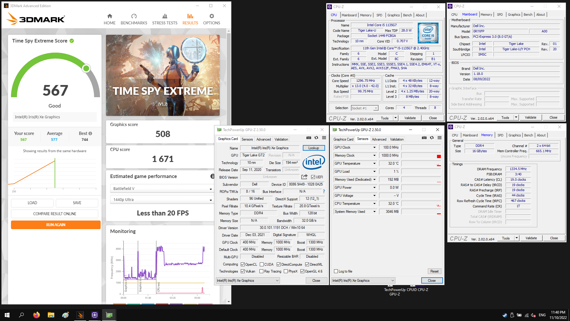
Task: Click the info icon beside Best score
Action: point(90,133)
